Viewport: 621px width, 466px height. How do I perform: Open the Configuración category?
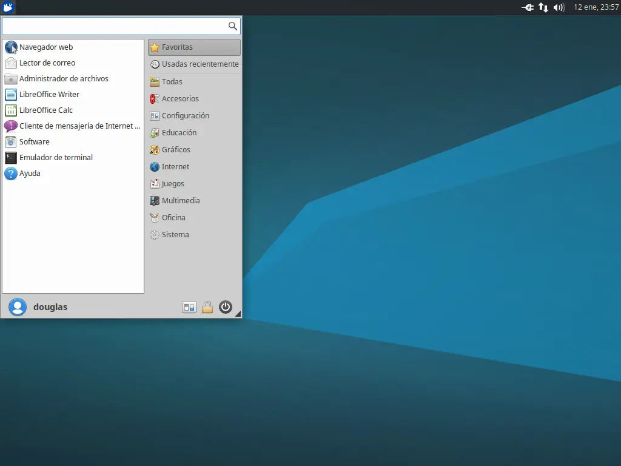(x=194, y=116)
